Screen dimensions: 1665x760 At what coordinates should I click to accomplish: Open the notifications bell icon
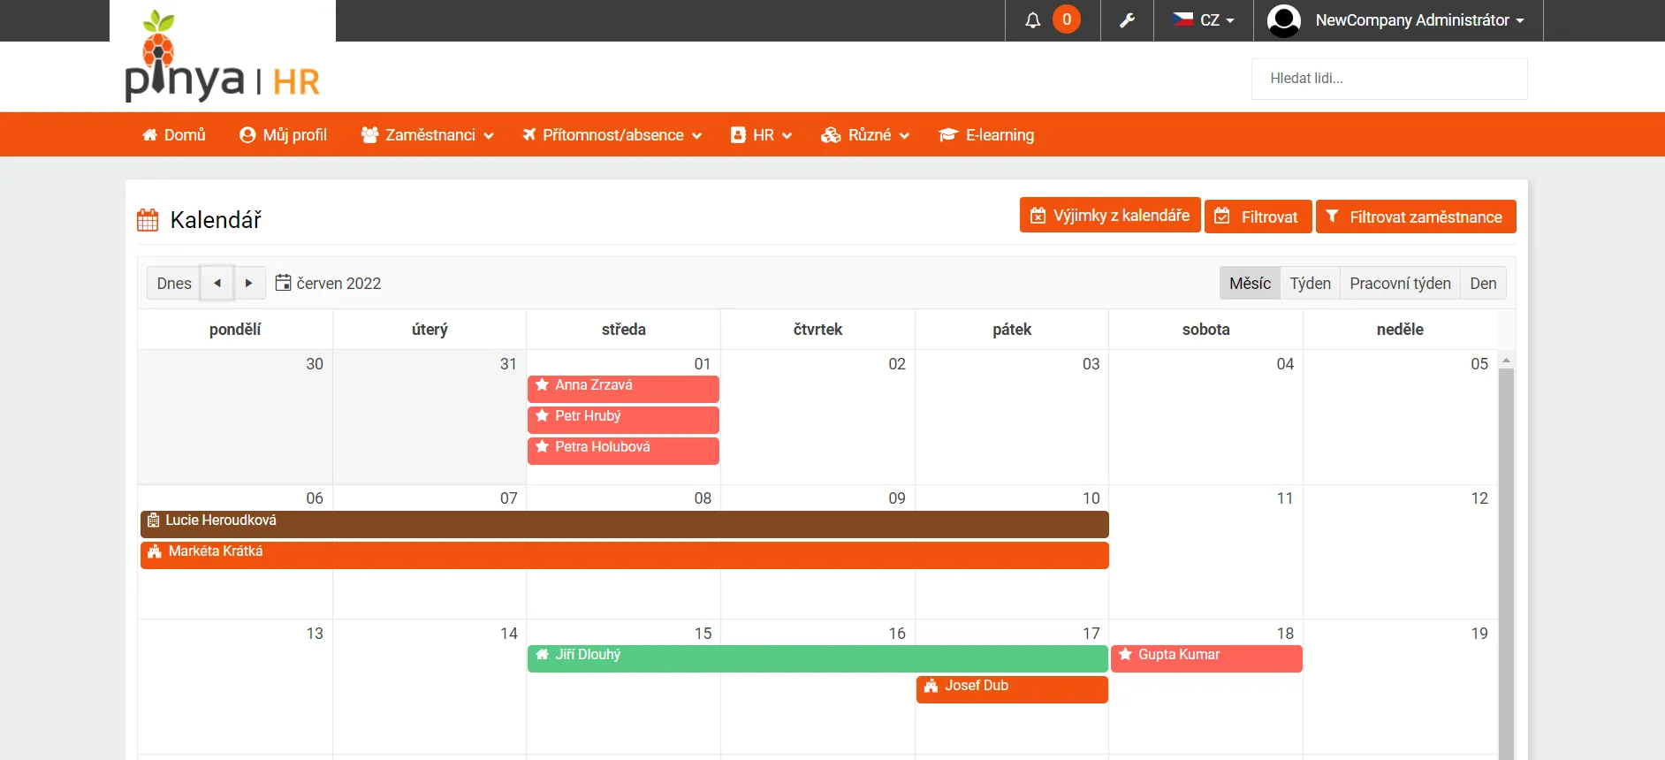(x=1032, y=20)
